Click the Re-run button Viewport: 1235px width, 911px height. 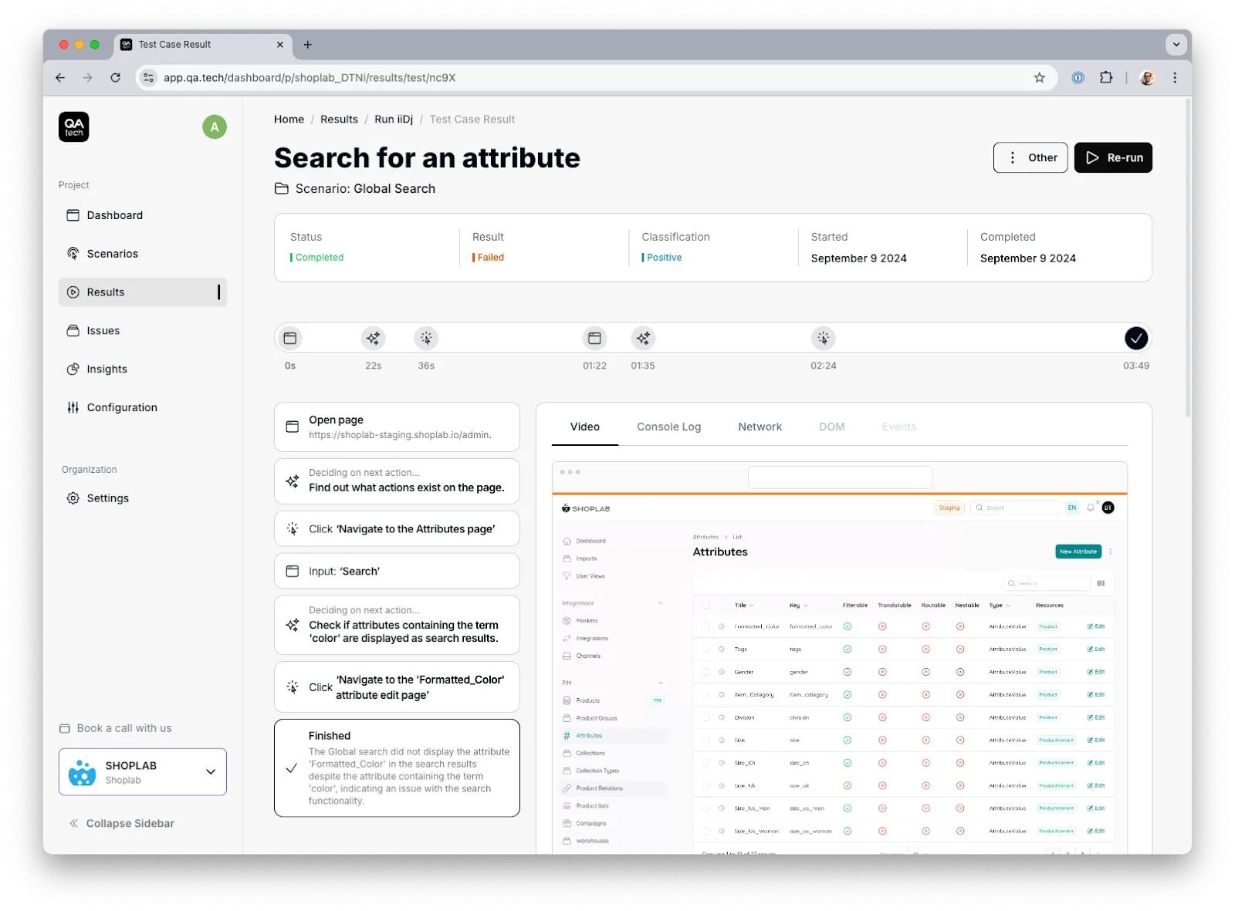(1113, 157)
